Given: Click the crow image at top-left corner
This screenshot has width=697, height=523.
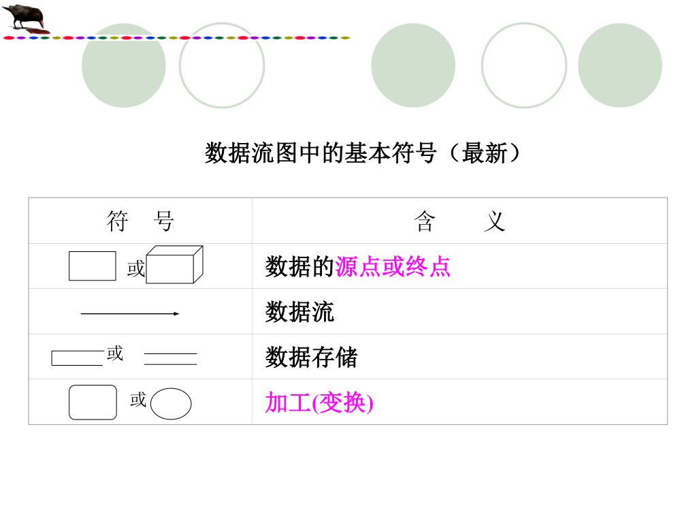Looking at the screenshot, I should coord(27,18).
